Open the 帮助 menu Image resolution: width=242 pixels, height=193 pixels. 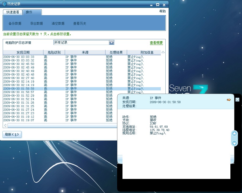click(x=162, y=11)
